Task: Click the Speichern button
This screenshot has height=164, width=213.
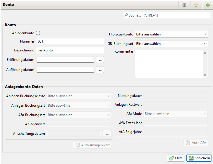Action: click(199, 158)
